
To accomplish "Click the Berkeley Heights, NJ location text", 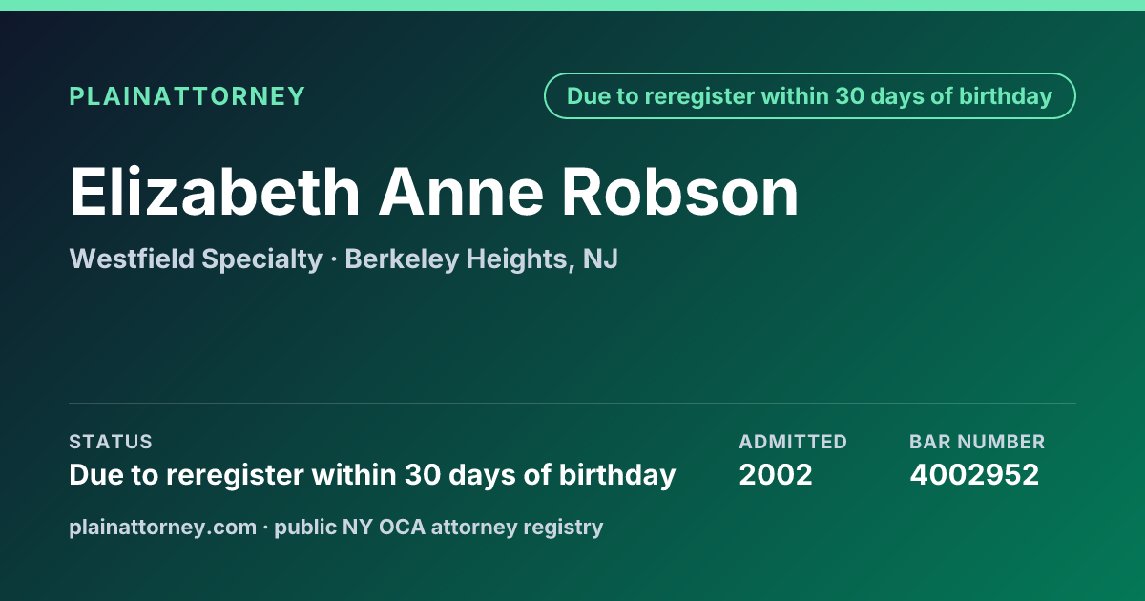I will (x=481, y=259).
